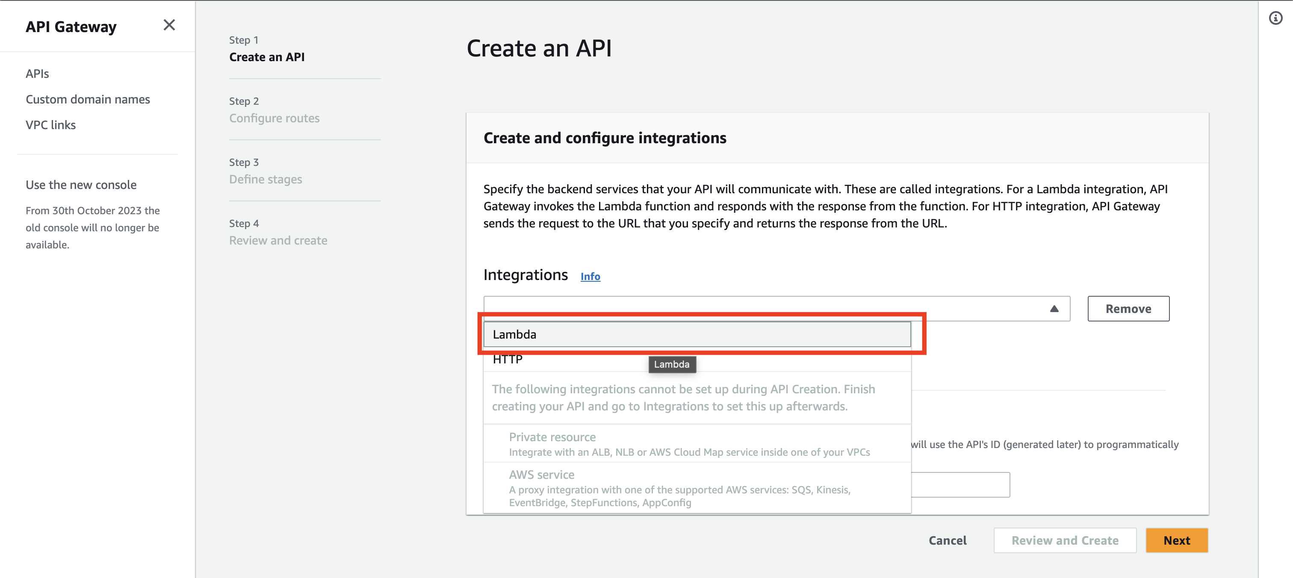Open VPC links page
Image resolution: width=1293 pixels, height=578 pixels.
(x=50, y=124)
